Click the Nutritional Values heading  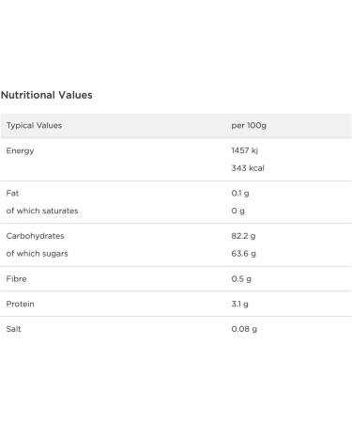click(47, 95)
